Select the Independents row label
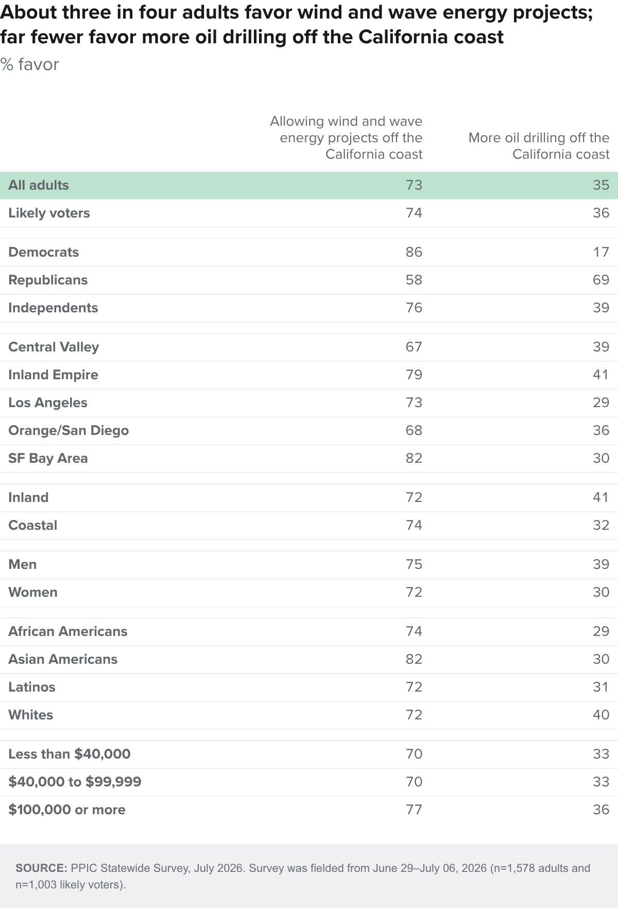This screenshot has width=618, height=908. pyautogui.click(x=53, y=308)
